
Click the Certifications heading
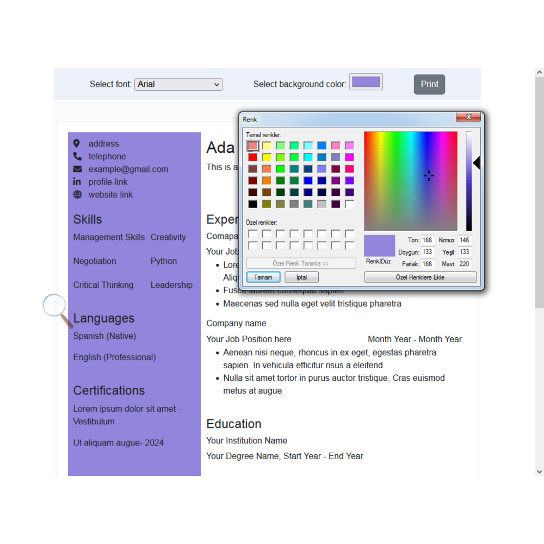(109, 391)
